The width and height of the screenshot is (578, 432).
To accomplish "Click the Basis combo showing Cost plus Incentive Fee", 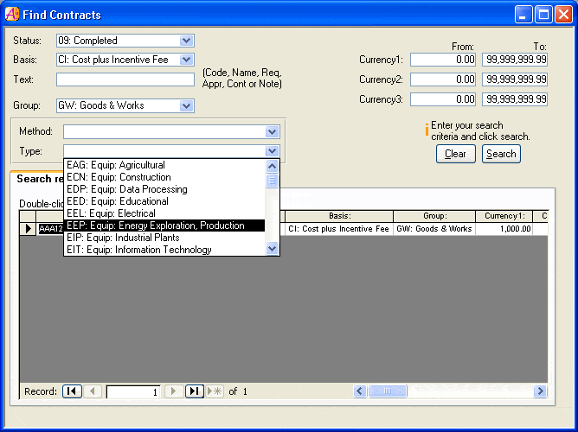I will point(125,60).
